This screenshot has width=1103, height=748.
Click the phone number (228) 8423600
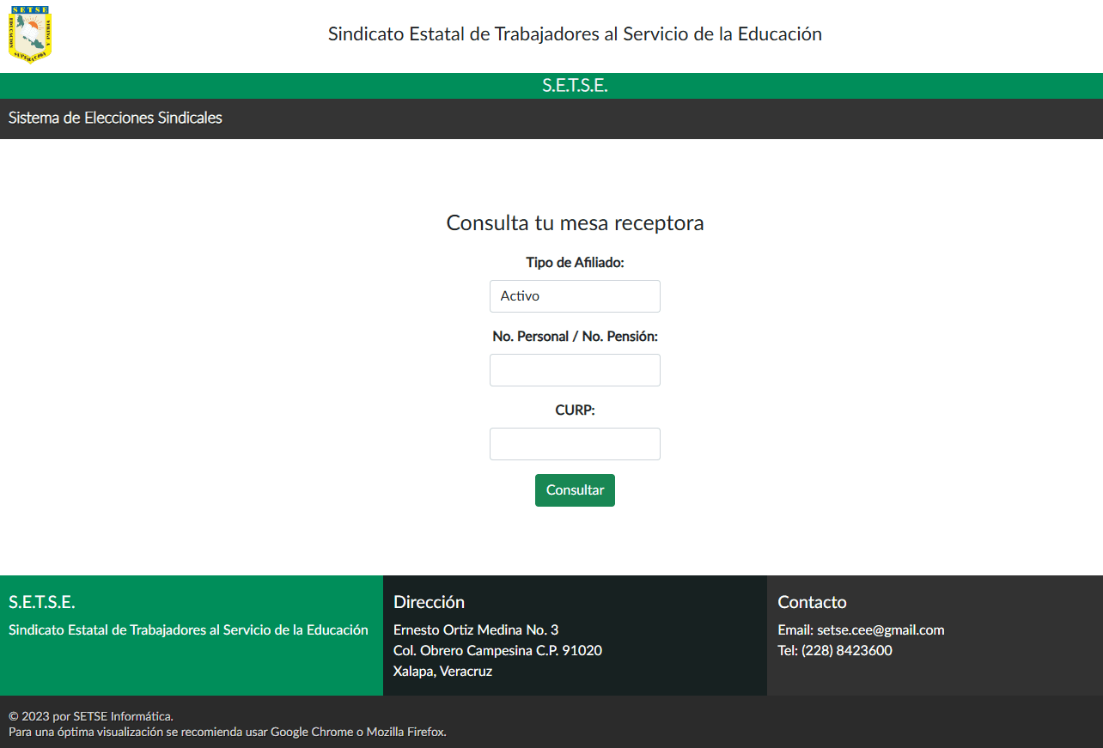pos(846,651)
